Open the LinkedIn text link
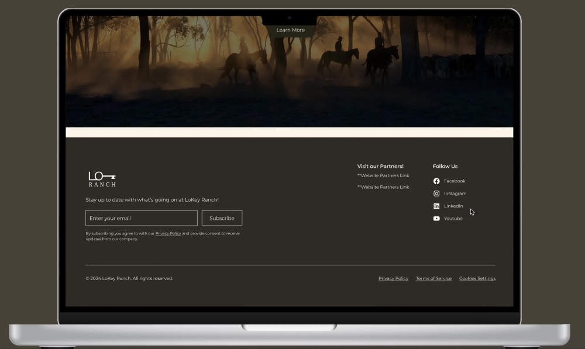 [453, 206]
